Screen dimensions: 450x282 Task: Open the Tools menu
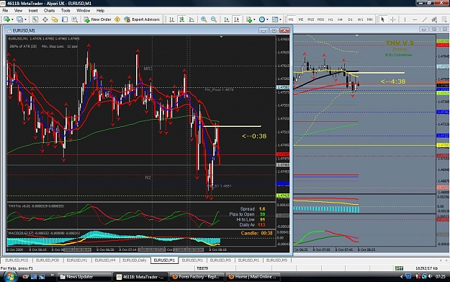click(x=66, y=11)
